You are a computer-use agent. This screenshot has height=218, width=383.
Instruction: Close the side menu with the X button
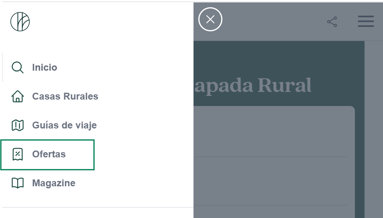[x=210, y=19]
